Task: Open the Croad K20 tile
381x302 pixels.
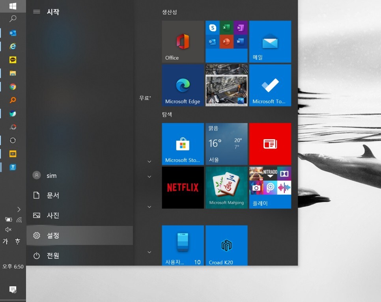Action: [226, 245]
